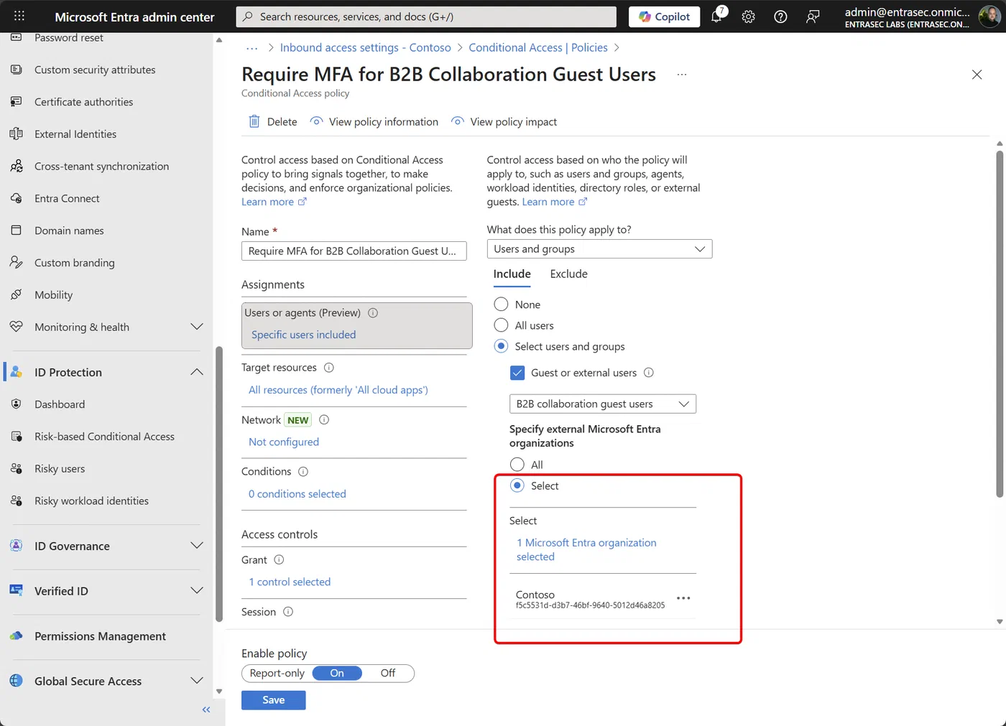The image size is (1006, 726).
Task: Open B2B collaboration guest users dropdown
Action: pyautogui.click(x=603, y=404)
